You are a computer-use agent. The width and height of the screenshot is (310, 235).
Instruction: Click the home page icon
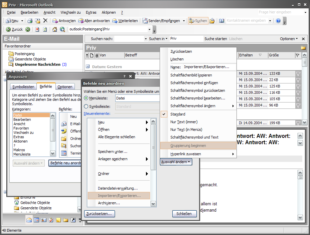point(55,29)
